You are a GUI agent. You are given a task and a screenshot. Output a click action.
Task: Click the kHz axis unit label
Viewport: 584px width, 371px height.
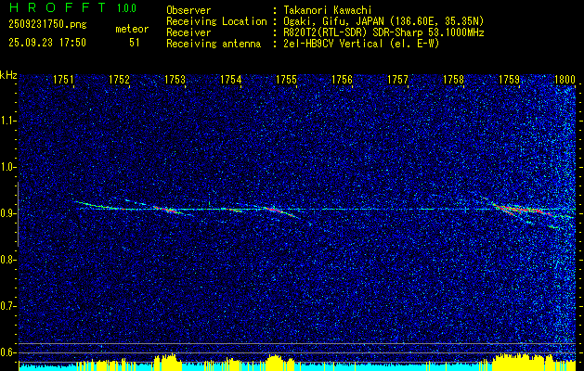[x=9, y=74]
